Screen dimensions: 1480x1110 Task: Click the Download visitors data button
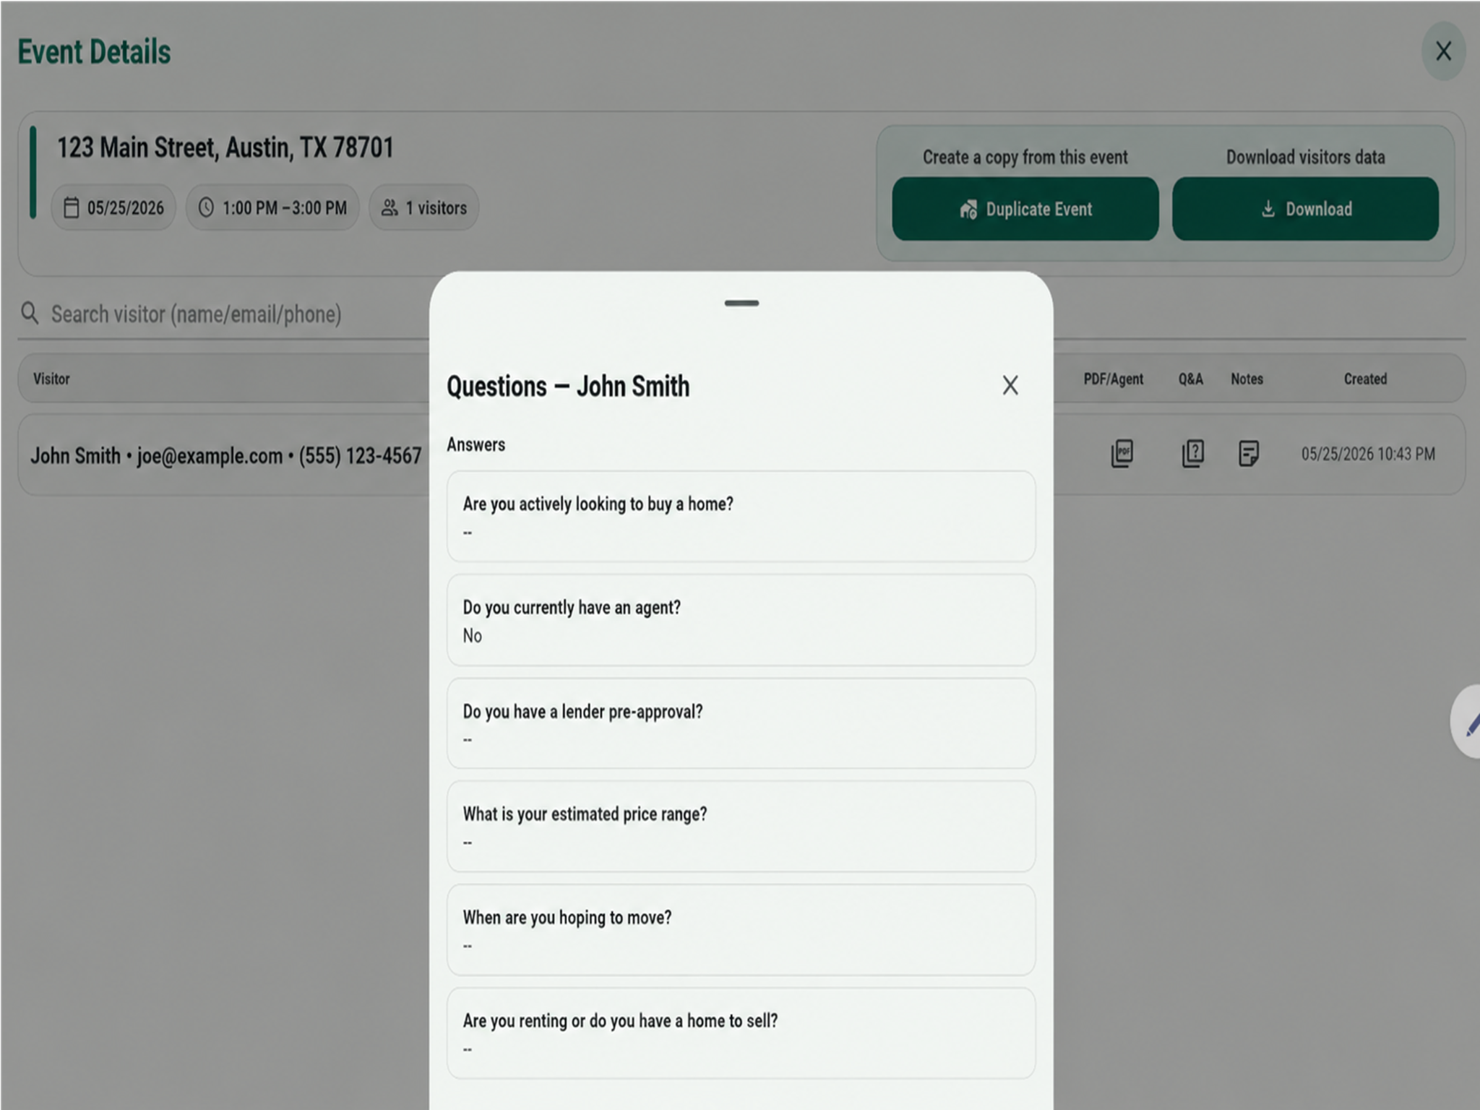(1305, 209)
